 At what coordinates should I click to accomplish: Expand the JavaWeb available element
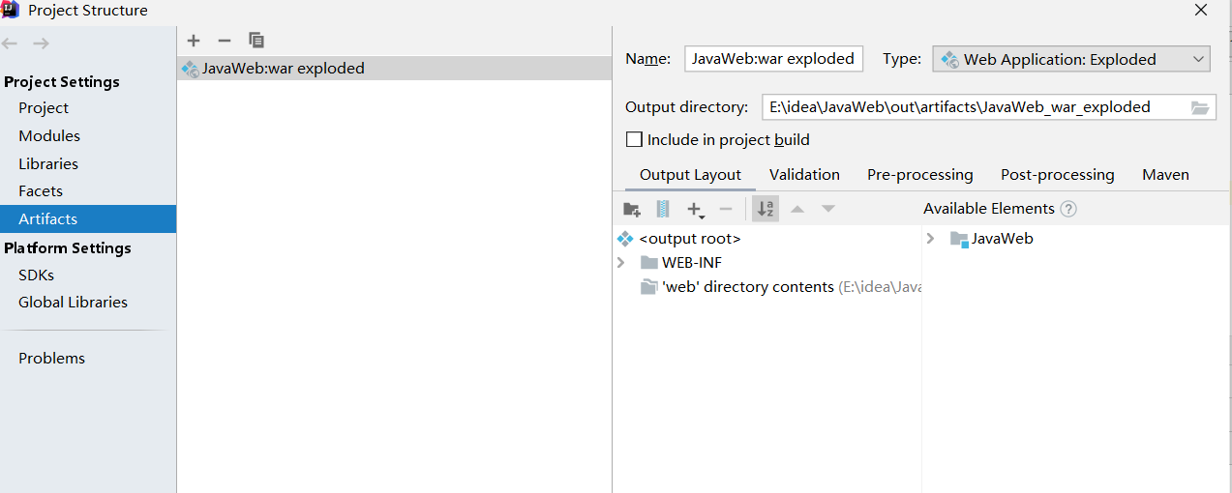click(x=931, y=238)
